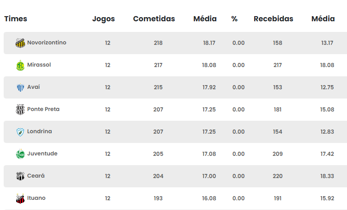Screen dimensions: 347x210
Task: Open the Mirassol team name link
Action: tap(39, 65)
